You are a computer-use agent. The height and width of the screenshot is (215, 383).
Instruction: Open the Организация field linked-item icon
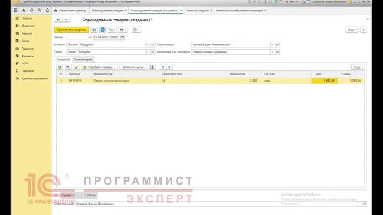(278, 45)
